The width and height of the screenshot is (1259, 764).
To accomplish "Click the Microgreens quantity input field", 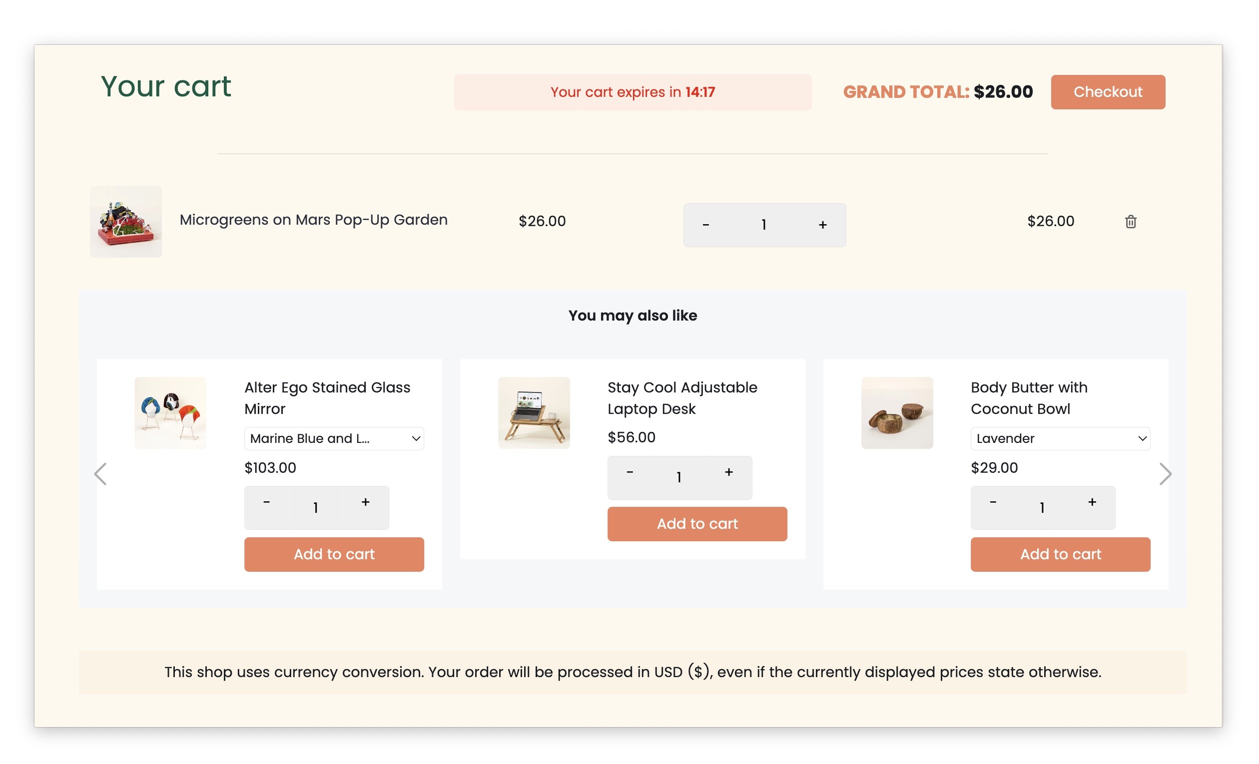I will (764, 225).
